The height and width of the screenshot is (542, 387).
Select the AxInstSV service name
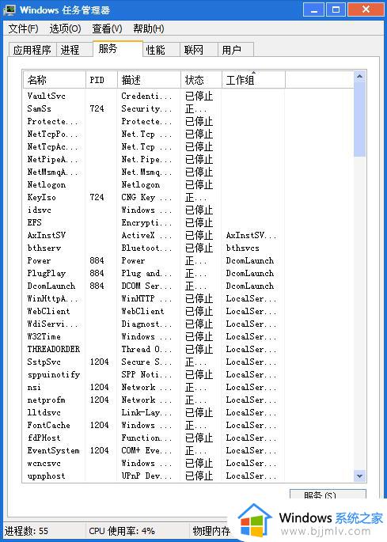coord(47,236)
